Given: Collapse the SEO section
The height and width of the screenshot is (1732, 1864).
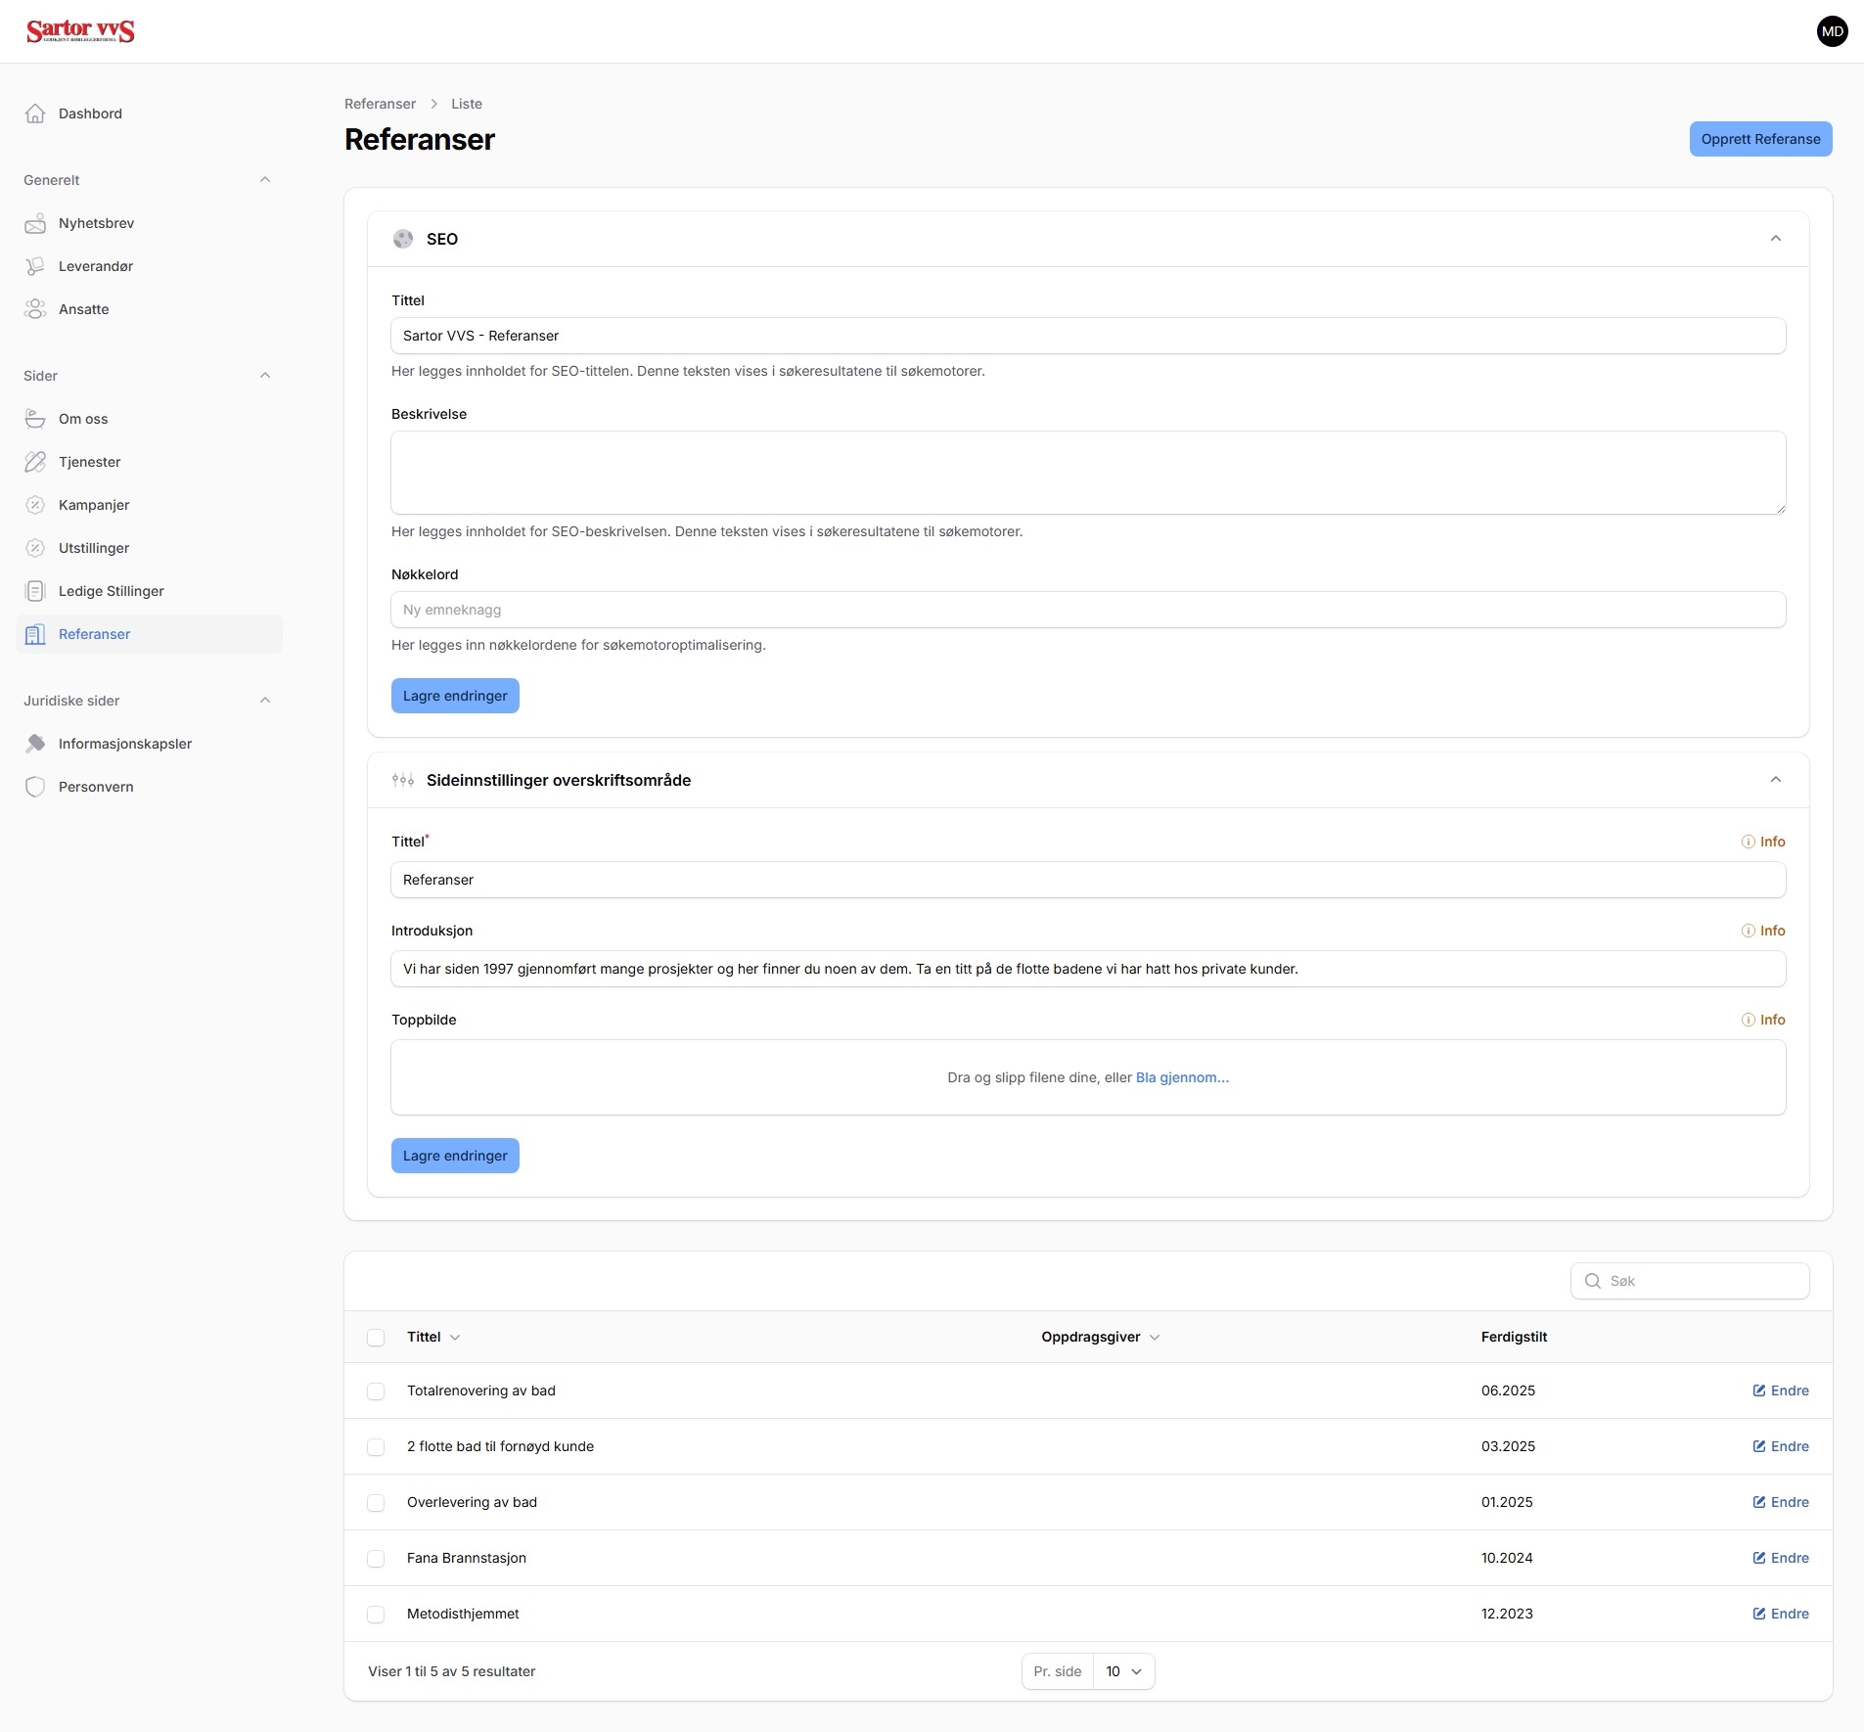Looking at the screenshot, I should tap(1775, 239).
